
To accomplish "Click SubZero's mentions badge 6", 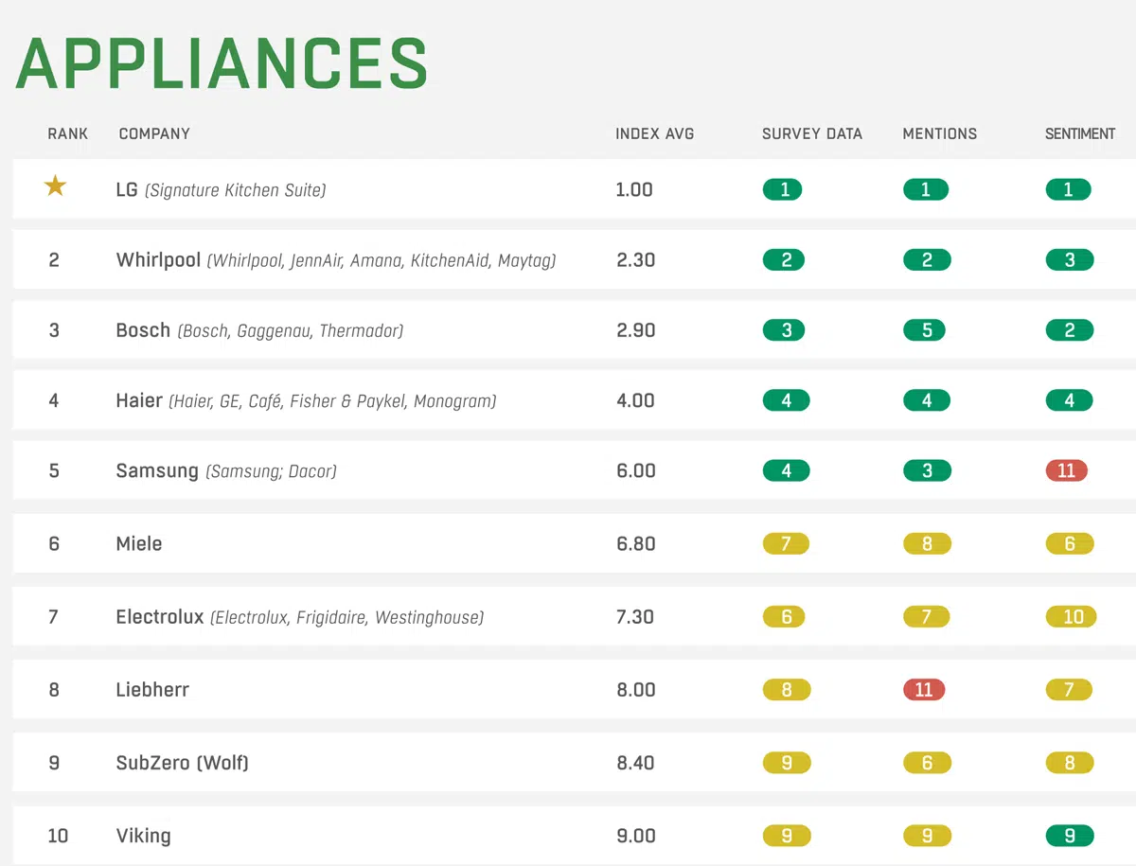I will 927,763.
